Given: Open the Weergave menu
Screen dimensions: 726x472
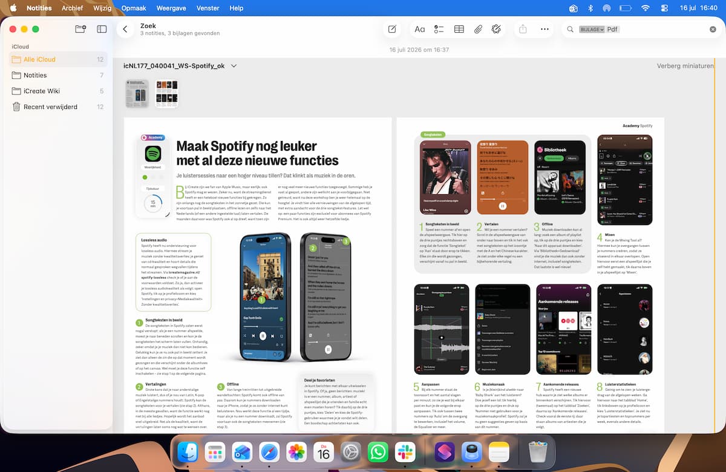Looking at the screenshot, I should point(171,8).
